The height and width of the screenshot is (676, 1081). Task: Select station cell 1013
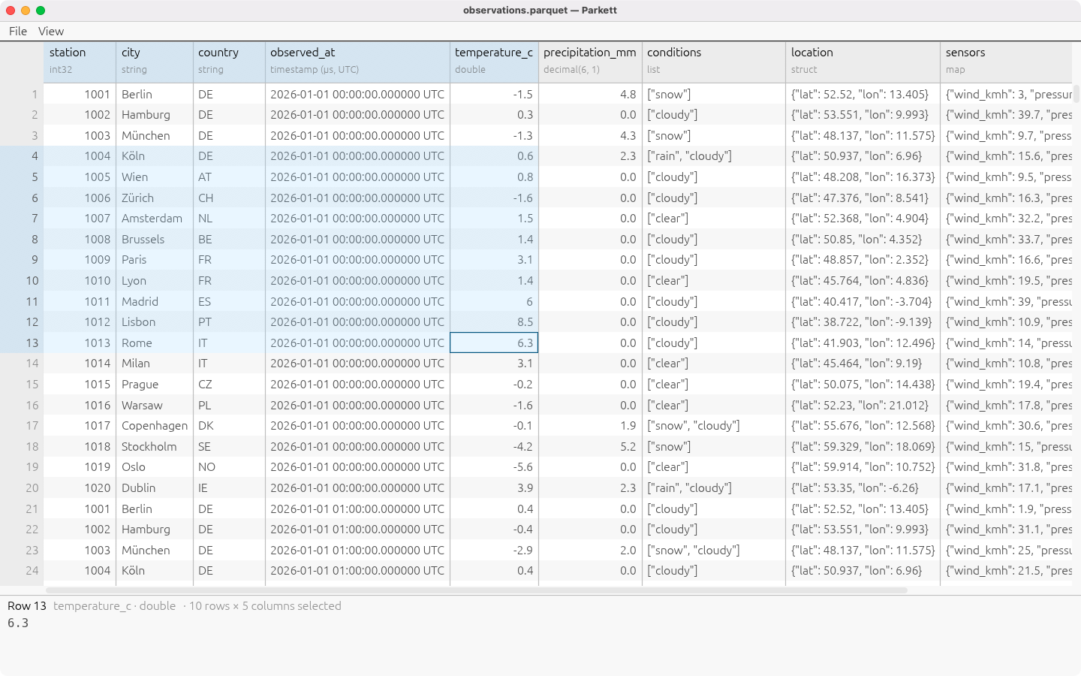(x=80, y=343)
